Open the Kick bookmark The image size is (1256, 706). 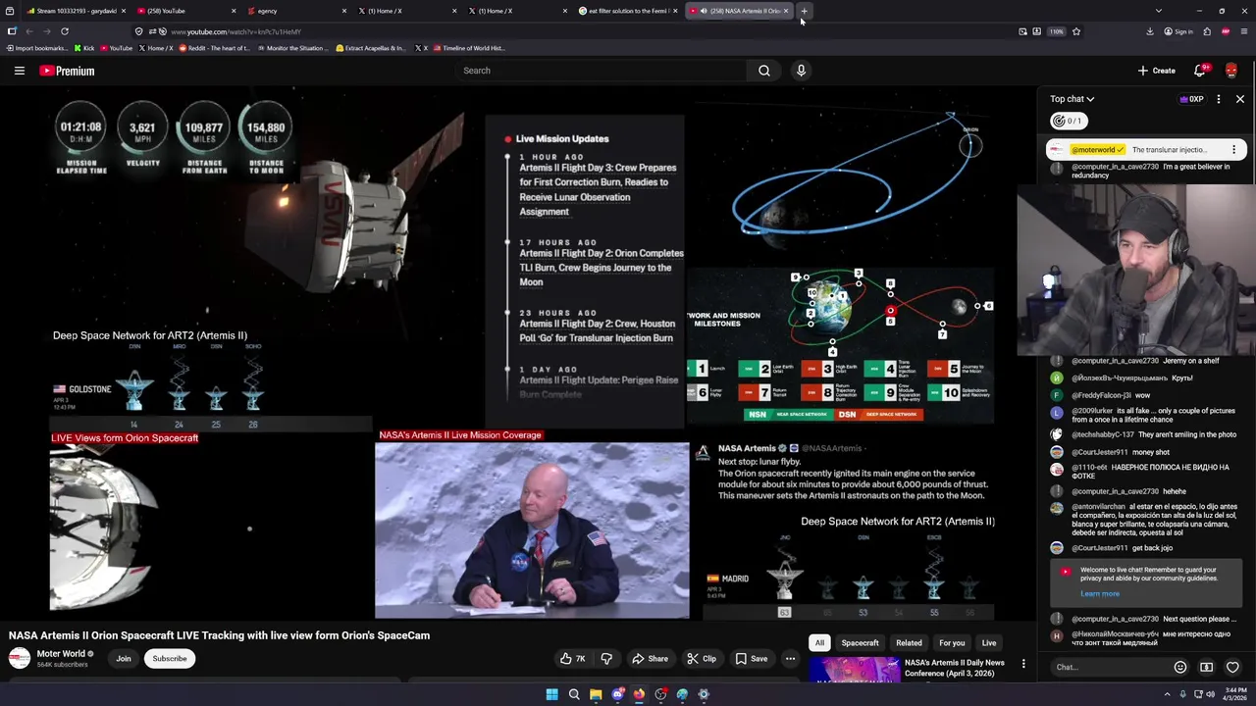(84, 48)
